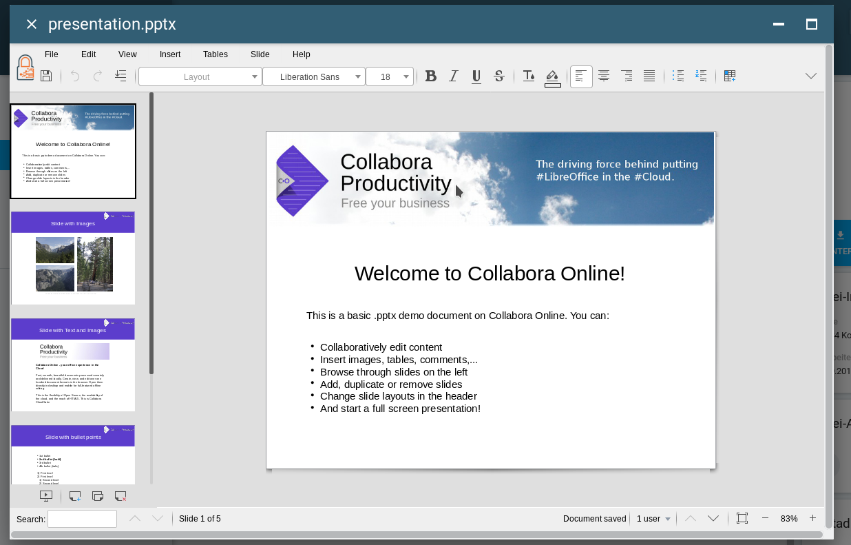Open the Slide menu
Viewport: 851px width, 545px height.
click(260, 54)
